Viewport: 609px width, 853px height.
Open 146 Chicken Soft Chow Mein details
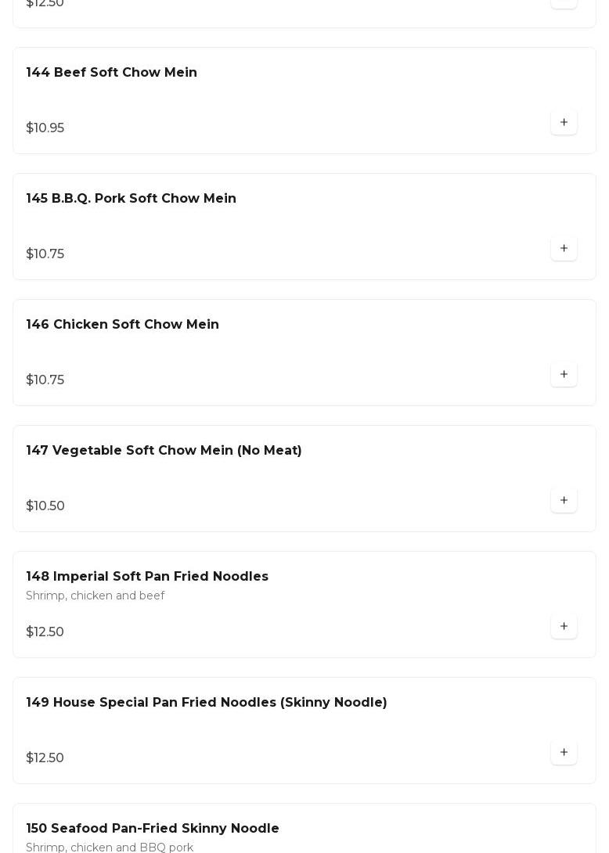122,324
